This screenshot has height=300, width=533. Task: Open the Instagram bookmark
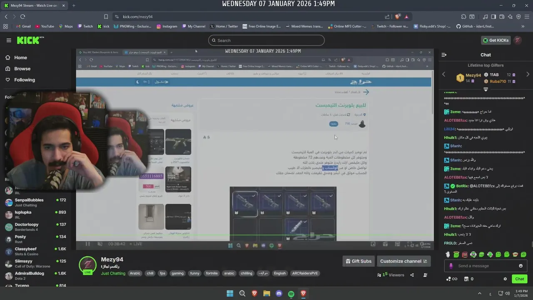coord(167,26)
